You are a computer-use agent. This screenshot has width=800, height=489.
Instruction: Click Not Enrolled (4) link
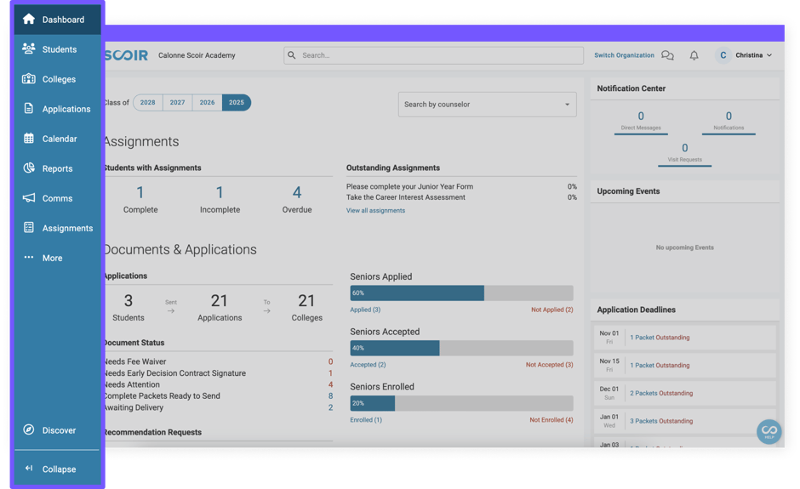[x=551, y=419]
